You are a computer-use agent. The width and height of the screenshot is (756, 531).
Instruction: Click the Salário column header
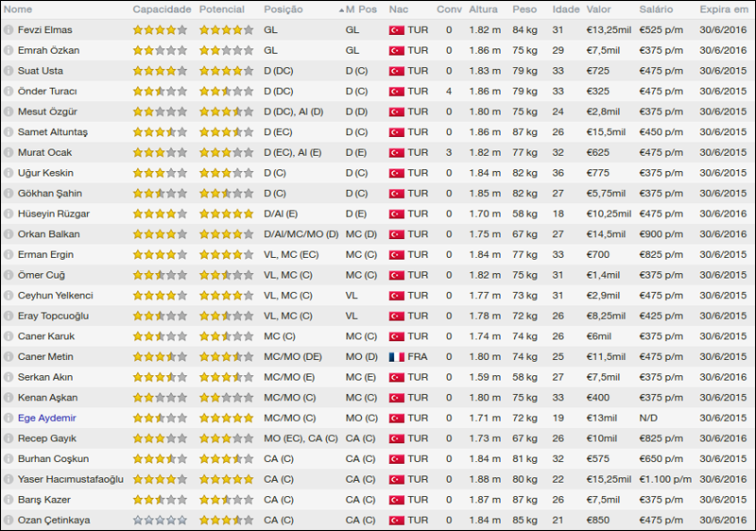point(656,9)
